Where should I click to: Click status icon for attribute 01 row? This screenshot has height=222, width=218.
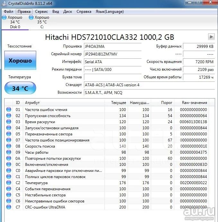(9, 109)
